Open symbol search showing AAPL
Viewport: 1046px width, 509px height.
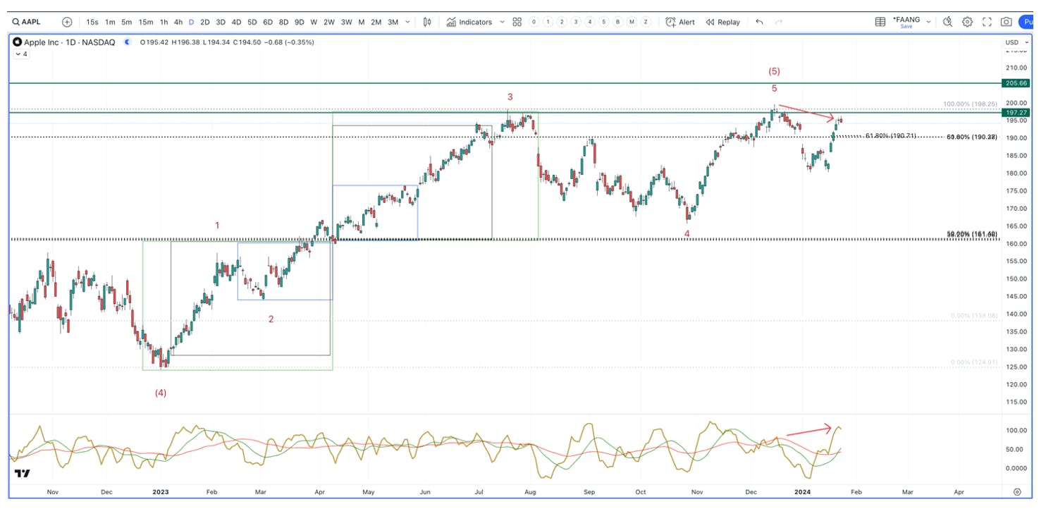(x=27, y=22)
